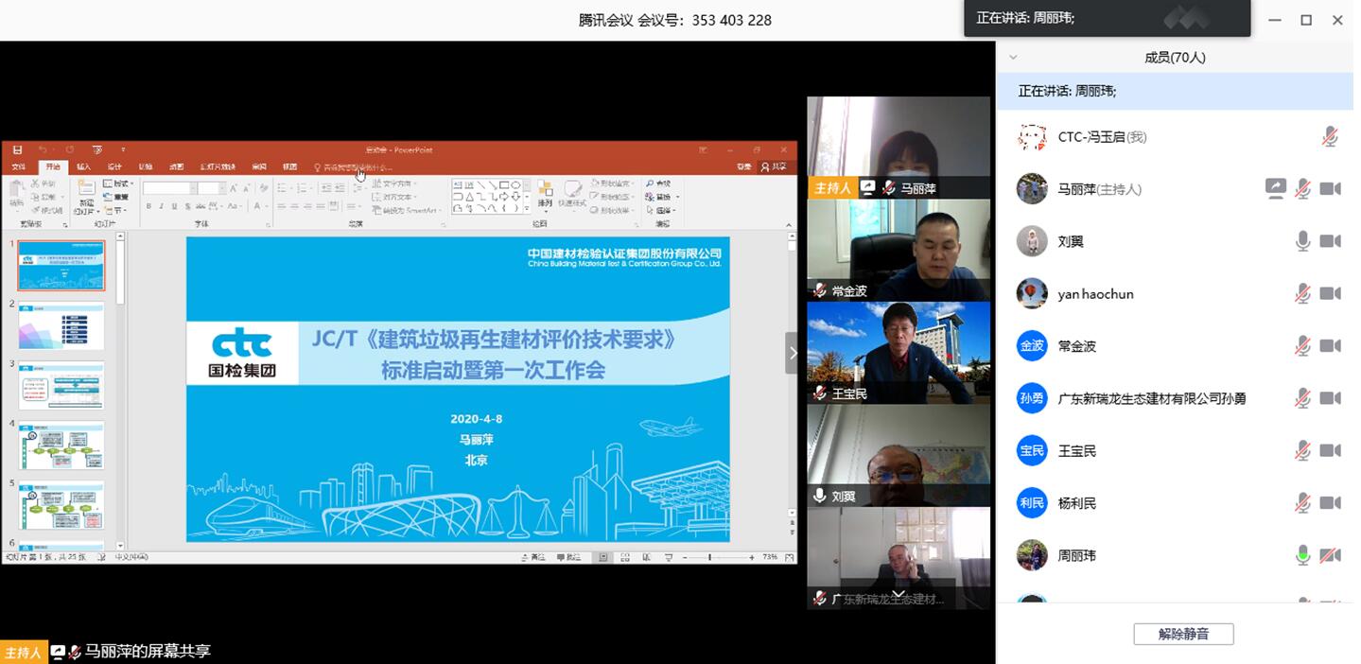Select slide 2 thumbnail in slide panel
1361x664 pixels.
click(x=61, y=325)
